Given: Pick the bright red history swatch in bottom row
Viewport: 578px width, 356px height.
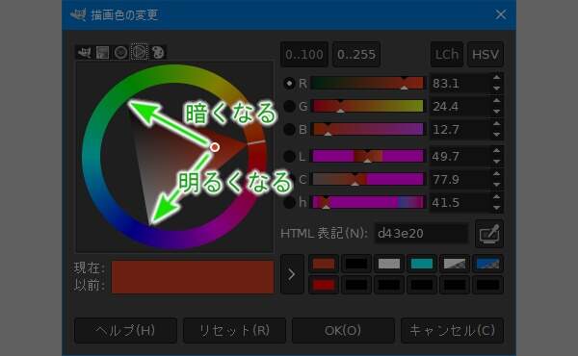Looking at the screenshot, I should point(324,285).
